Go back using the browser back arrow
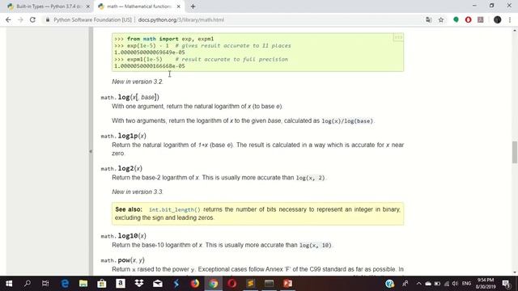518x291 pixels. coord(8,19)
